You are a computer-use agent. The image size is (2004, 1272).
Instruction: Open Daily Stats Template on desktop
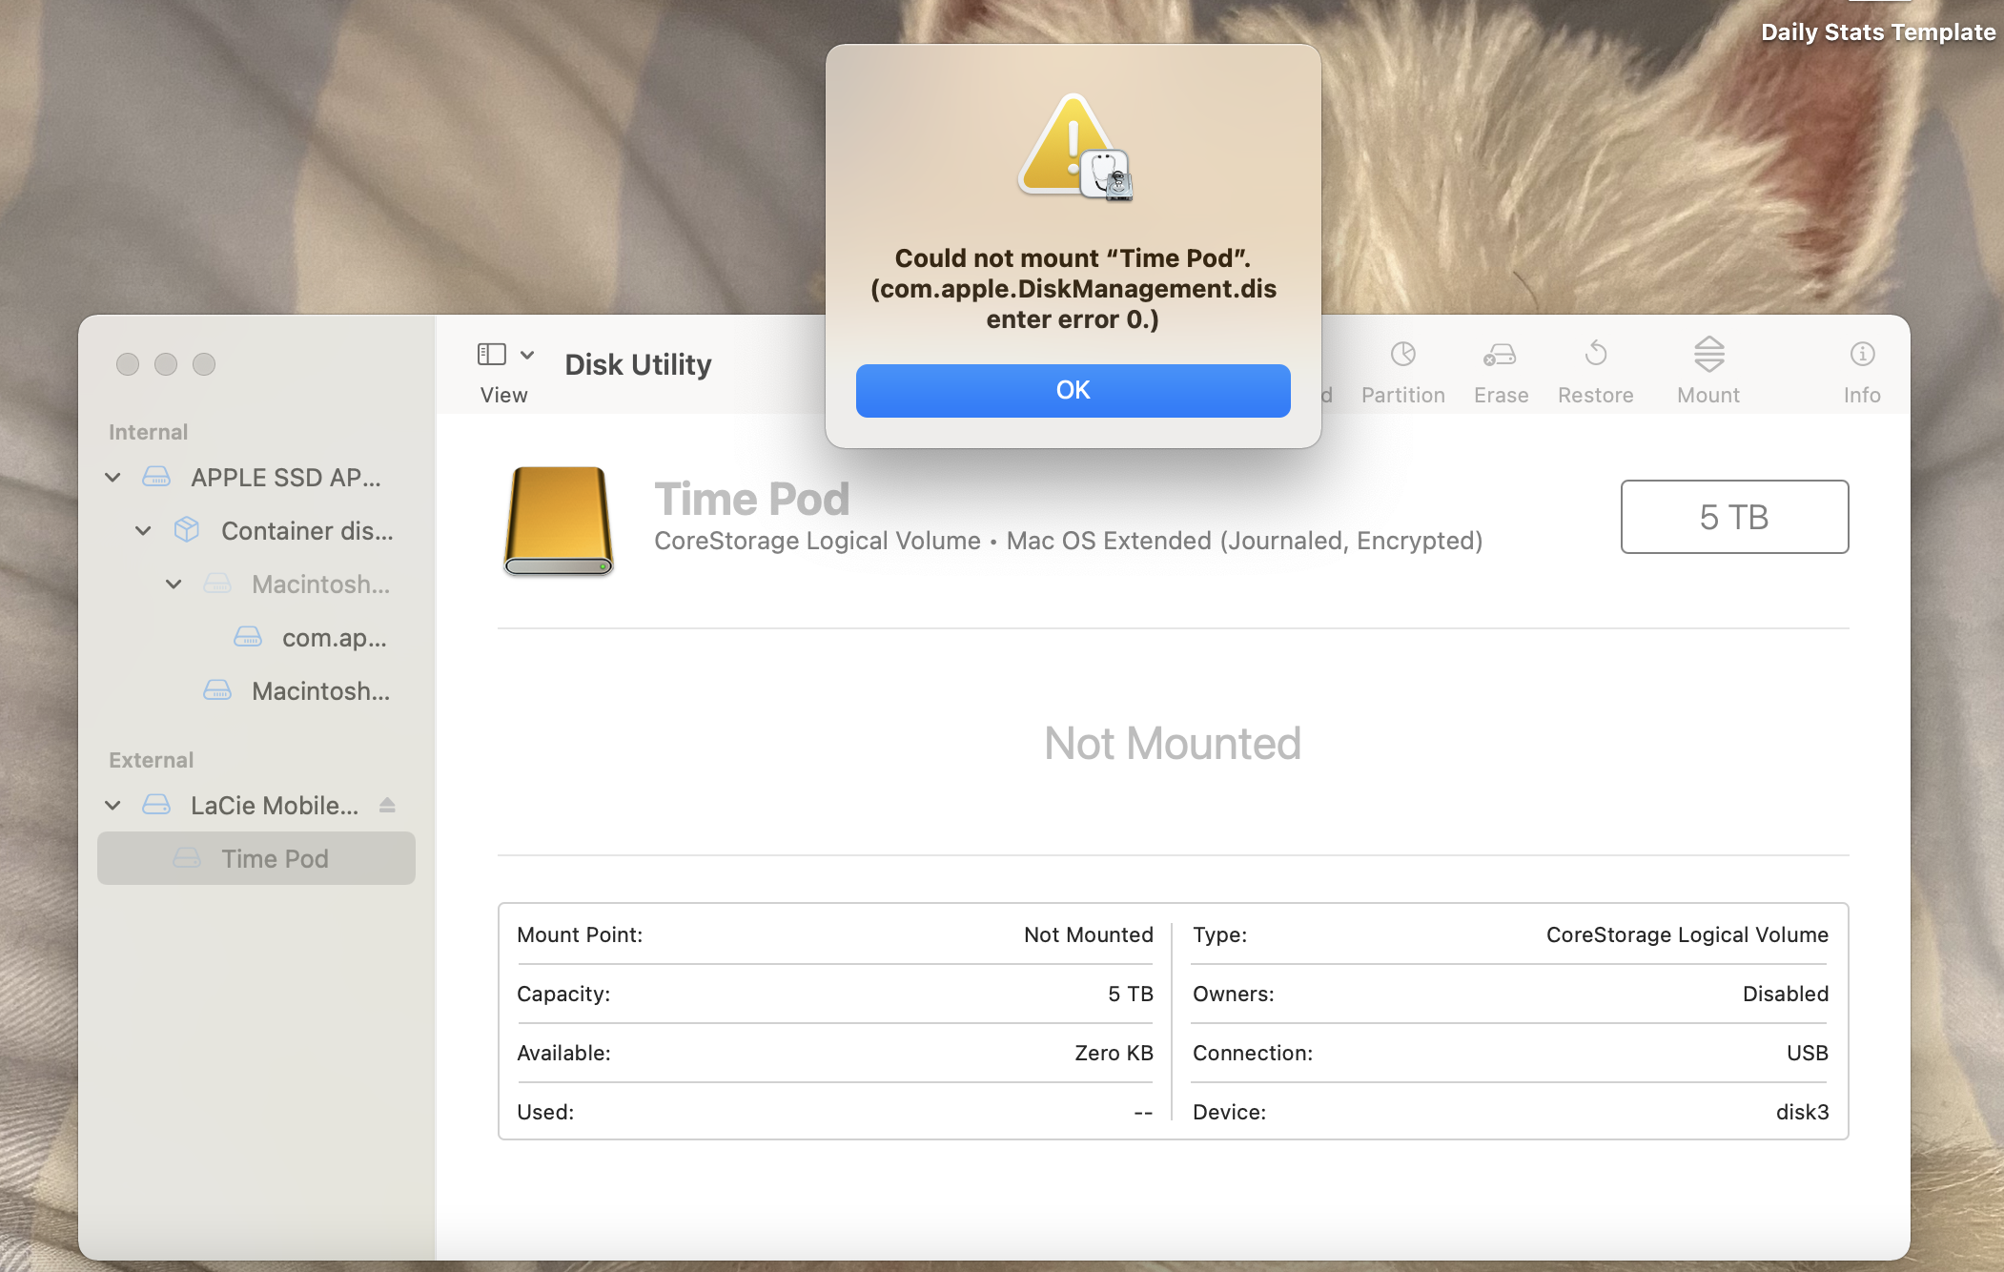pos(1877,31)
